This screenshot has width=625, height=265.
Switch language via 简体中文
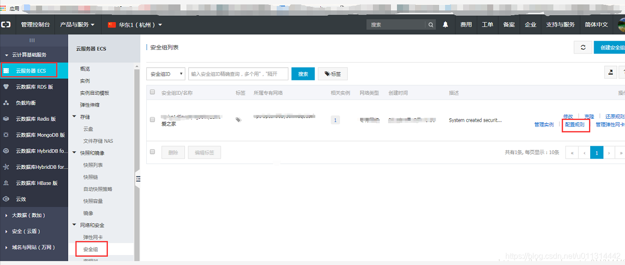[x=597, y=25]
